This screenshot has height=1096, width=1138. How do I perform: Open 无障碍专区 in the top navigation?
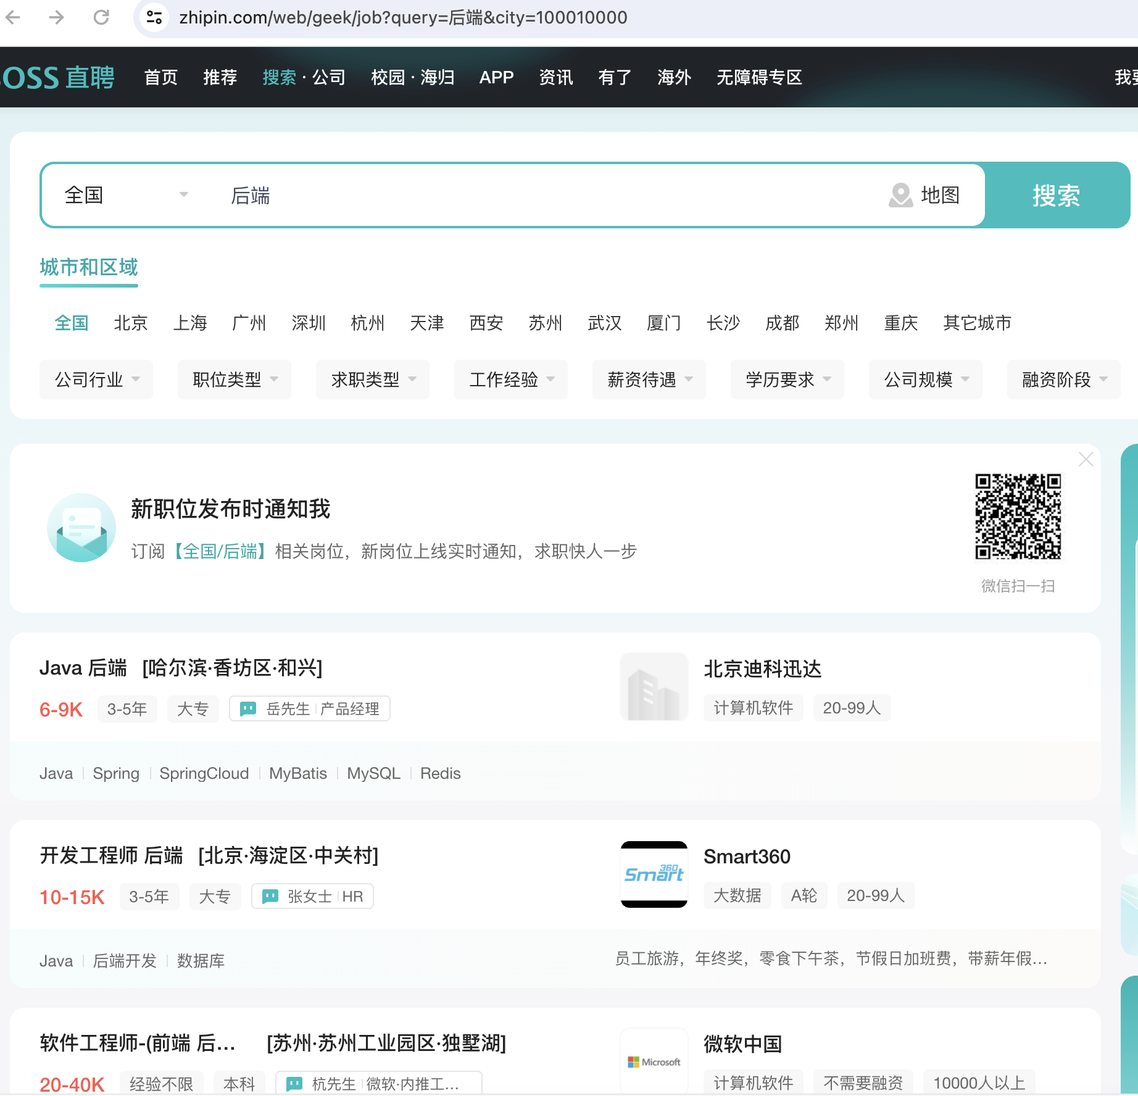760,77
